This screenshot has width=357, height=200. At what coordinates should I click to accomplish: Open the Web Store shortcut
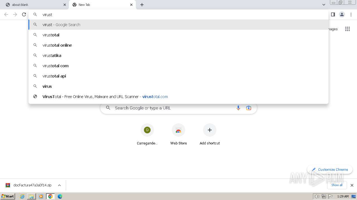(x=178, y=134)
